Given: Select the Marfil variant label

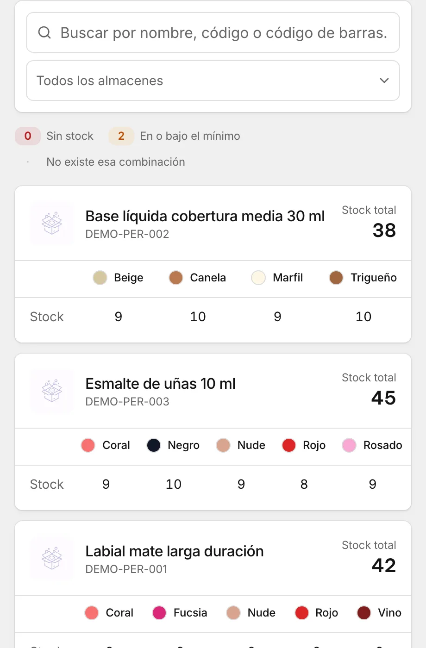Looking at the screenshot, I should tap(288, 278).
